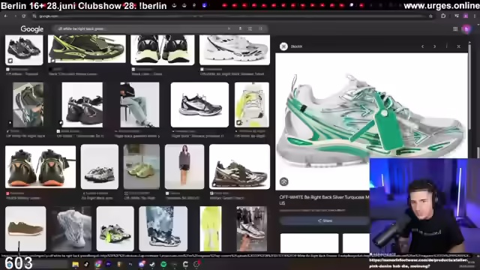Search the previewed sneaker image with Lens
Image resolution: width=480 pixels, height=270 pixels.
pos(283,181)
